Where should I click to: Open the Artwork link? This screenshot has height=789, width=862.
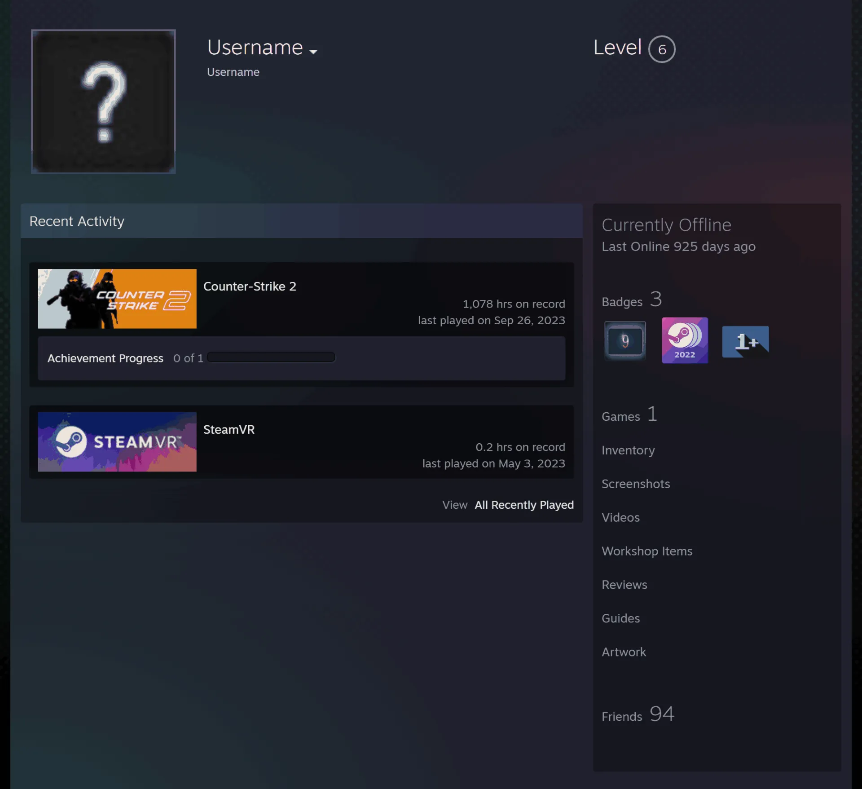(x=624, y=652)
